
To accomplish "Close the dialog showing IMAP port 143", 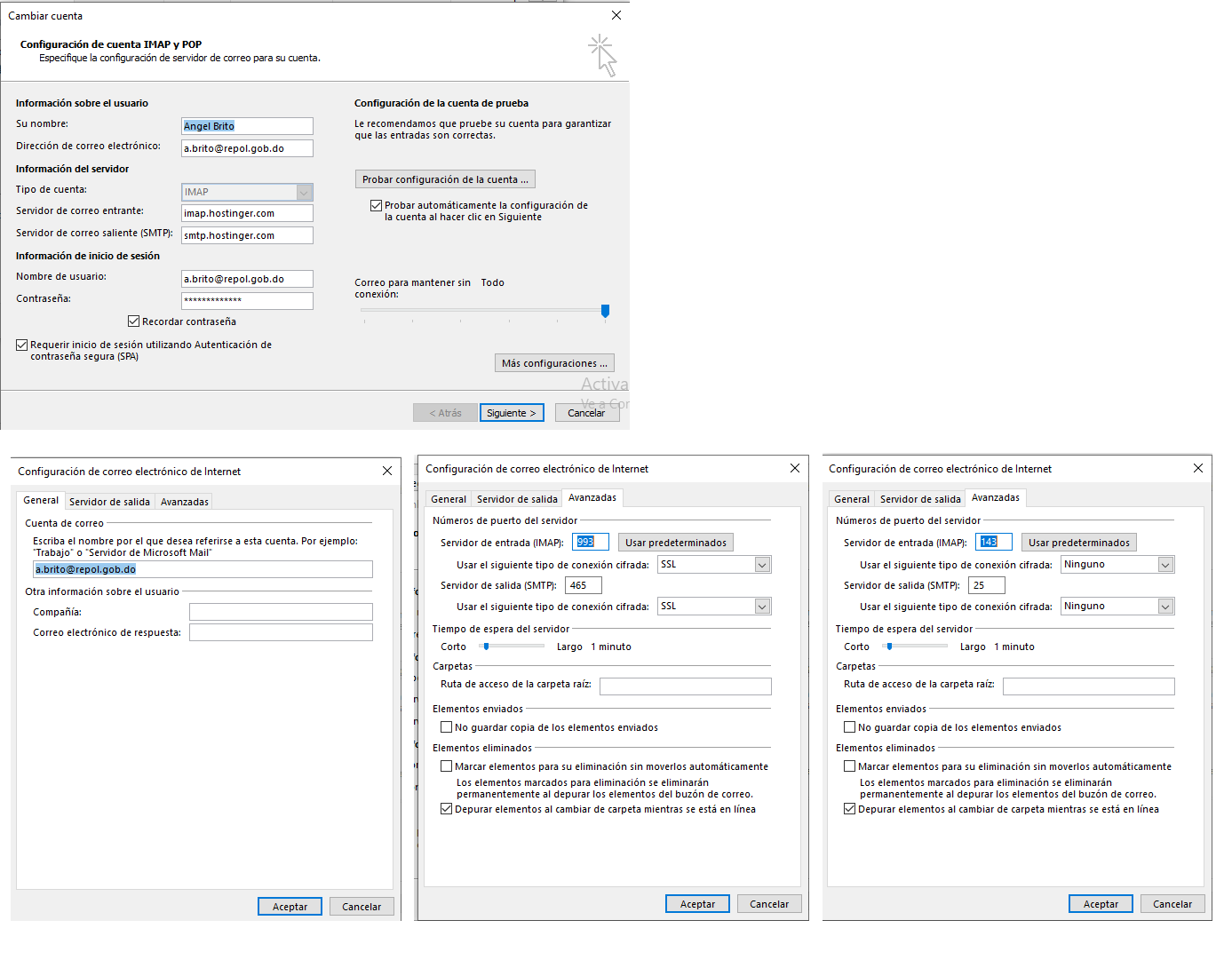I will [1197, 468].
